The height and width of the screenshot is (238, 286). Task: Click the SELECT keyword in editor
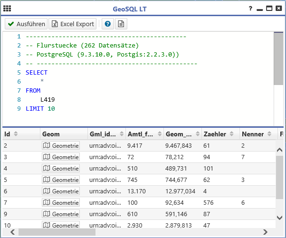pos(37,72)
